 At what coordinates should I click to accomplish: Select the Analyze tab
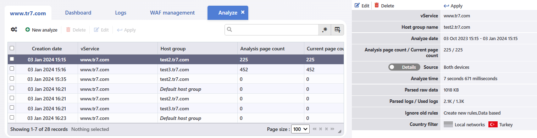tap(228, 13)
